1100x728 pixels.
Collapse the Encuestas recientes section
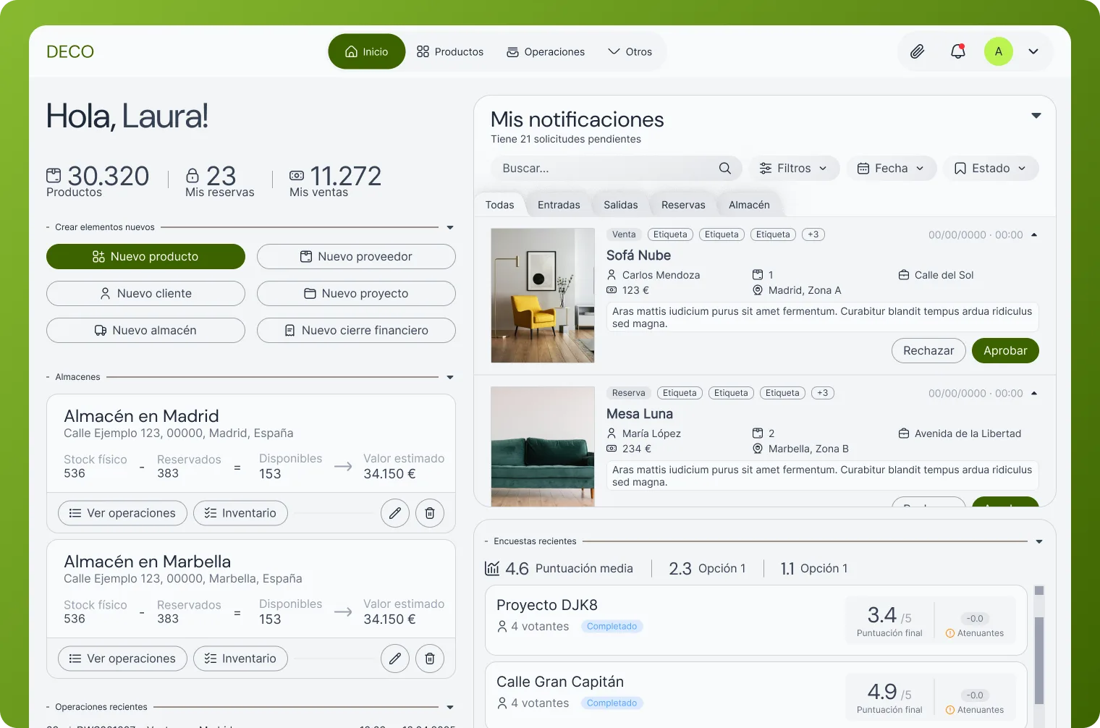tap(1039, 541)
